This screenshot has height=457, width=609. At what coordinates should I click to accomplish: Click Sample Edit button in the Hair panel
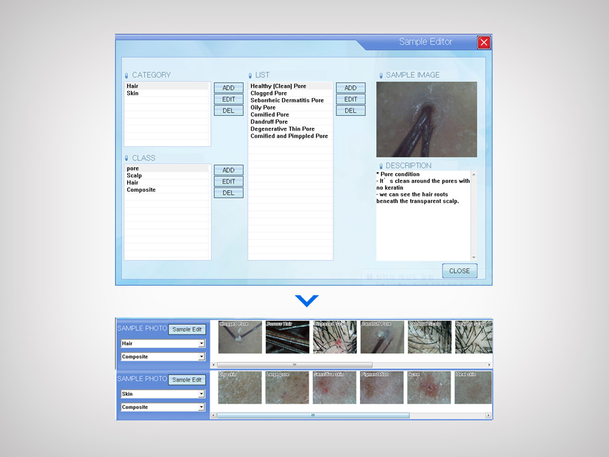(x=187, y=330)
